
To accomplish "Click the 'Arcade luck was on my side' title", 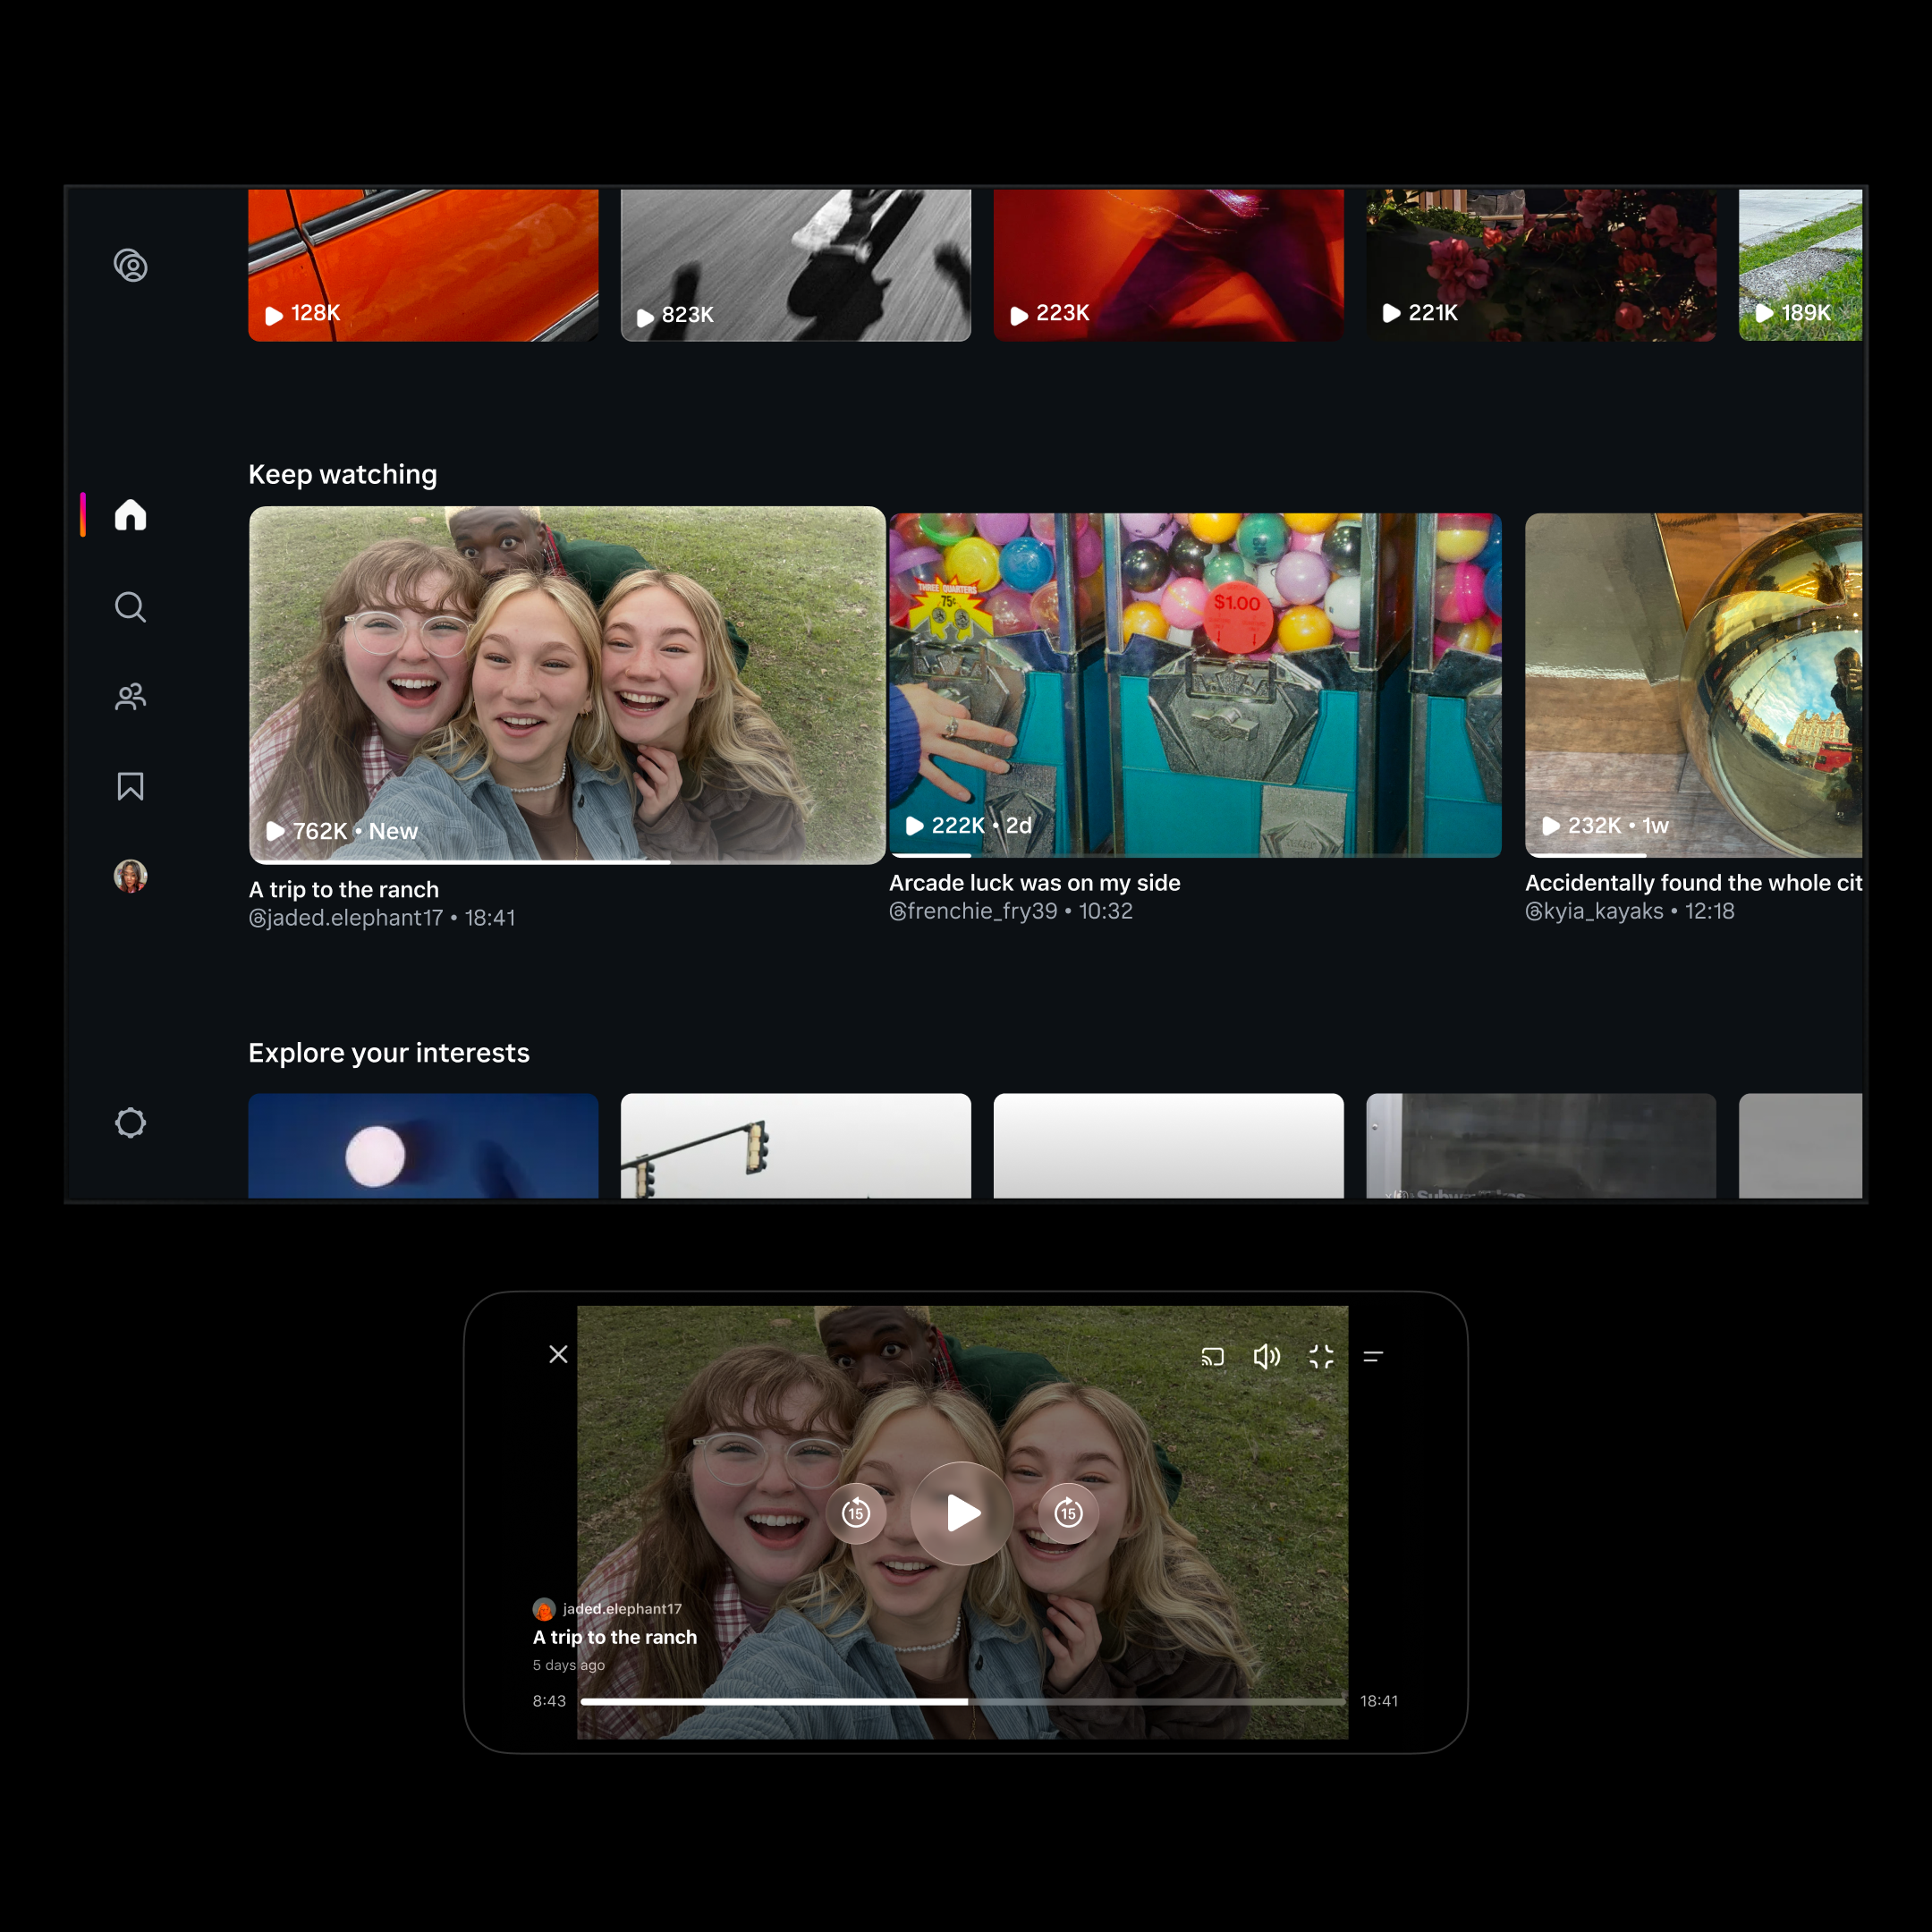I will [x=1035, y=883].
